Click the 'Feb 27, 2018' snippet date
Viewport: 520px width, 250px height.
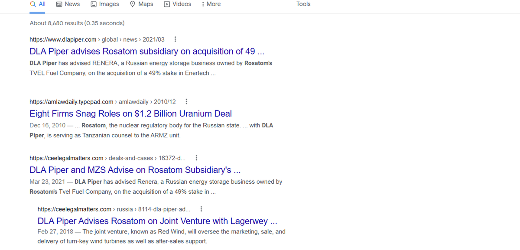coord(55,231)
